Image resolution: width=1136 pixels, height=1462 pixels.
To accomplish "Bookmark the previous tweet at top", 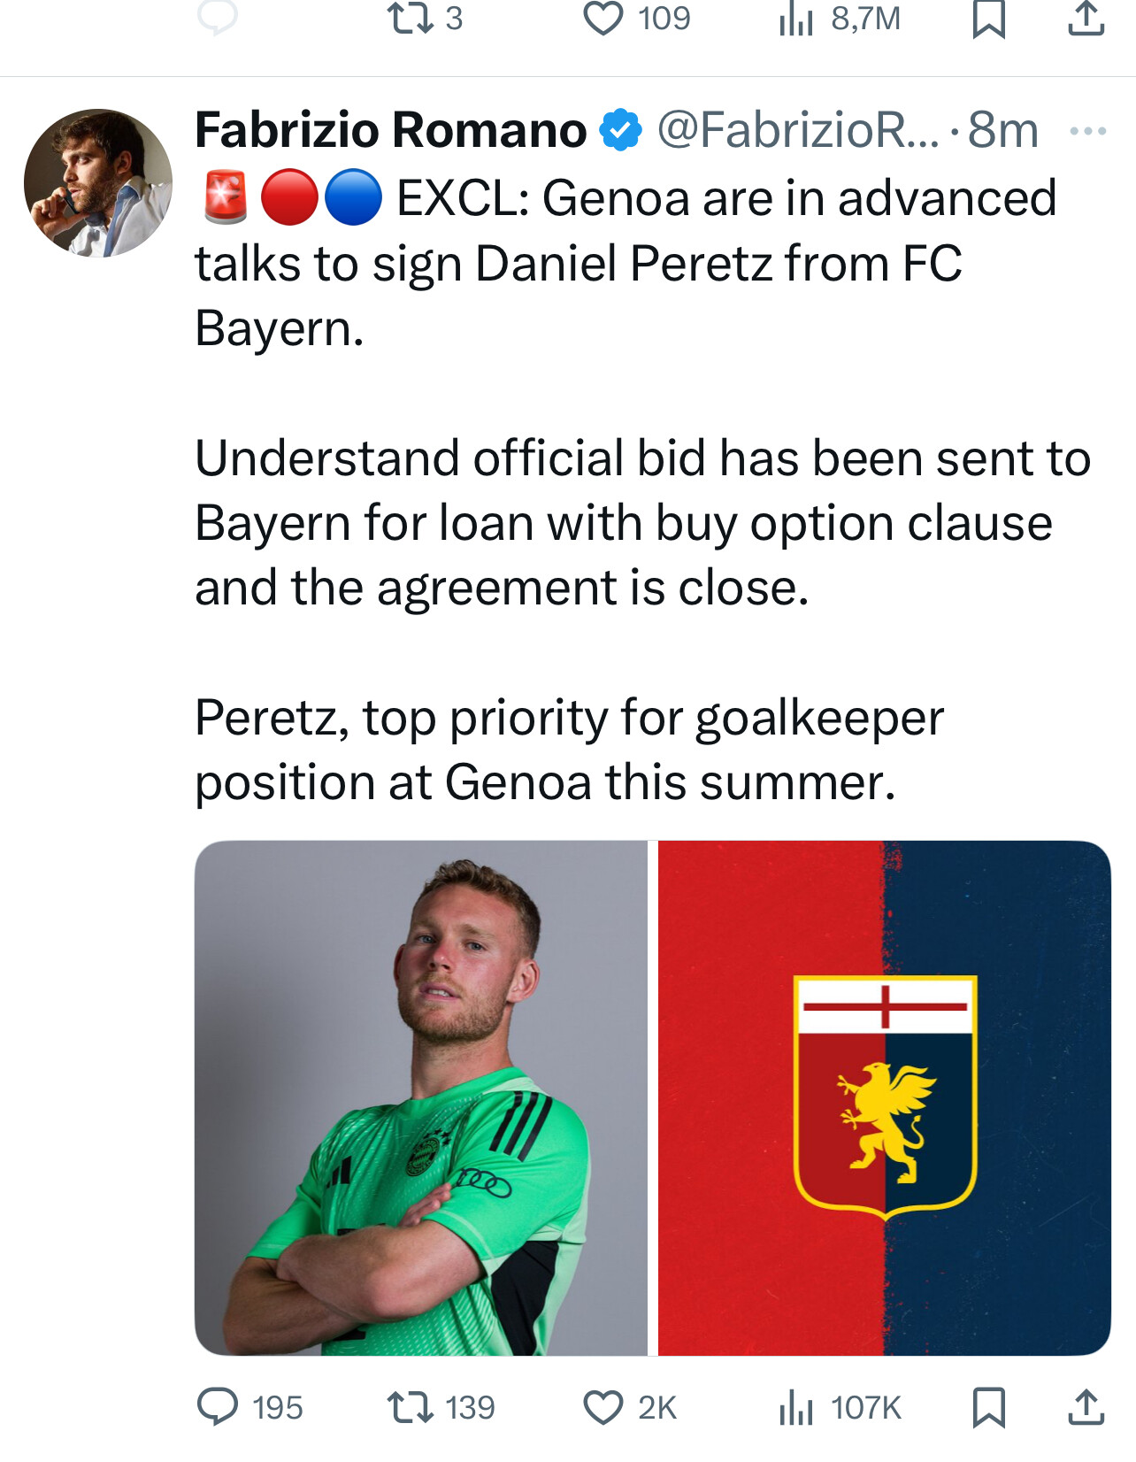I will coord(988,19).
